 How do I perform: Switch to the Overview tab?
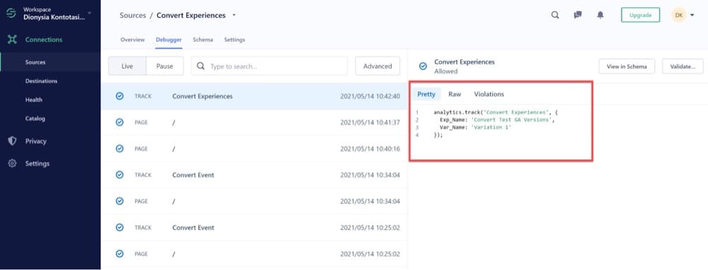point(133,40)
